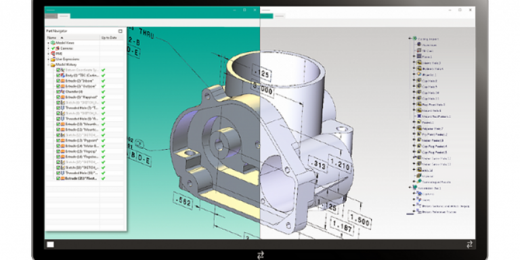Click the Technological Results icon in right tree
520x260 pixels.
click(419, 181)
